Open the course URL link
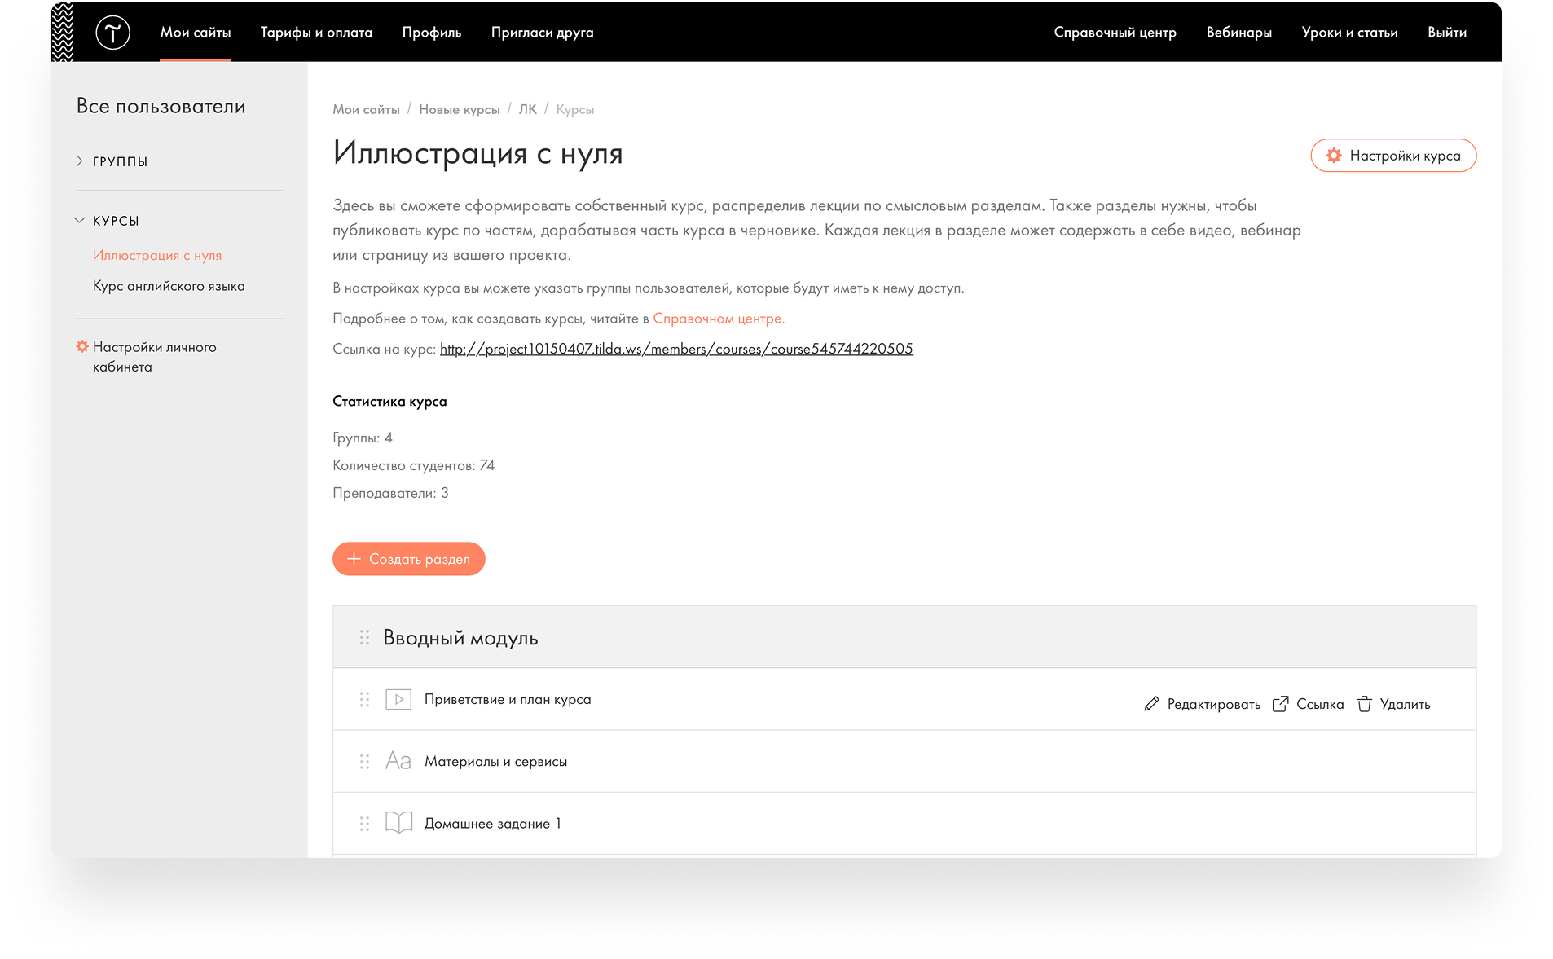Viewport: 1553px width, 959px height. [x=675, y=349]
